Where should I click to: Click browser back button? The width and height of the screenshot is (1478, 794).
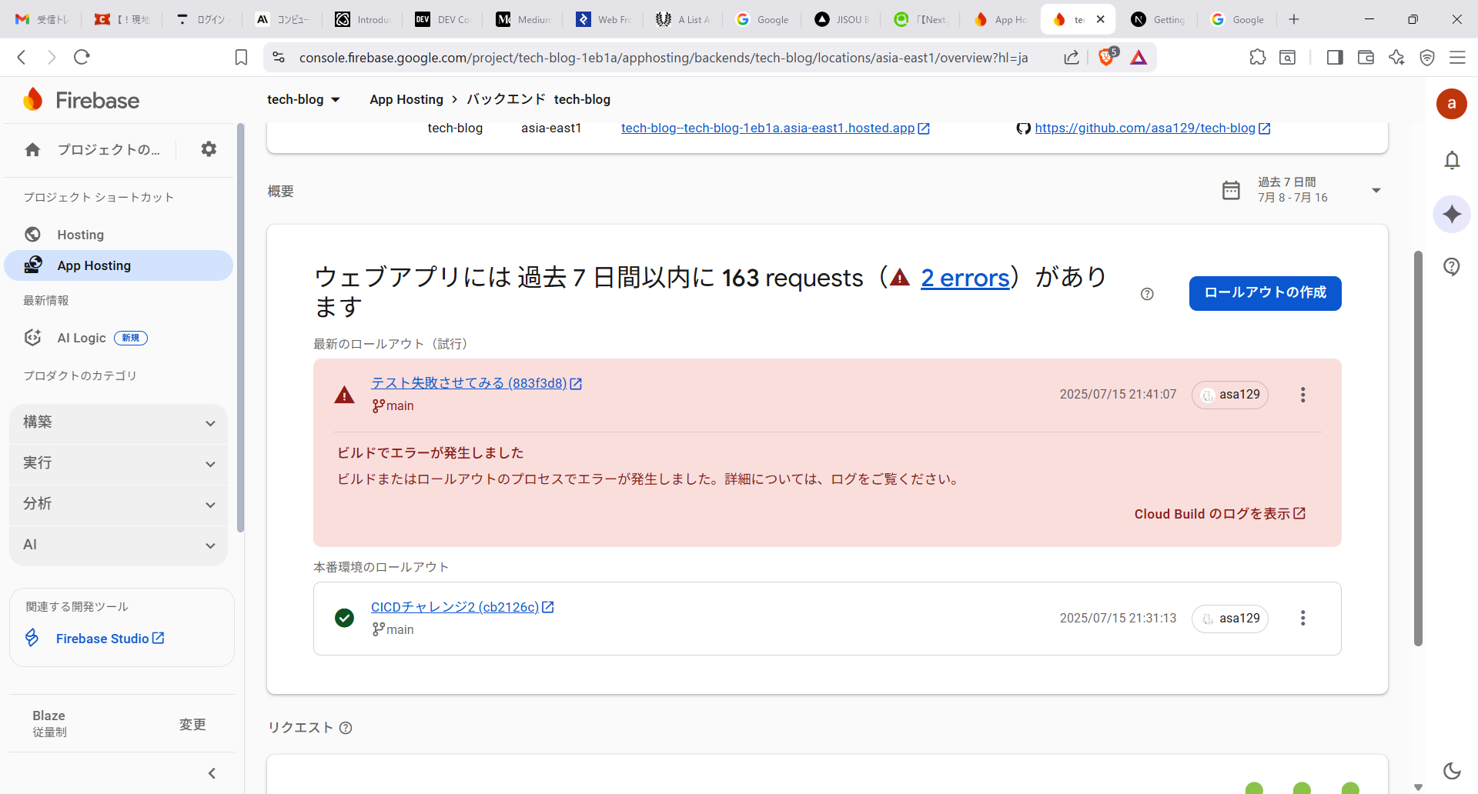[x=22, y=57]
